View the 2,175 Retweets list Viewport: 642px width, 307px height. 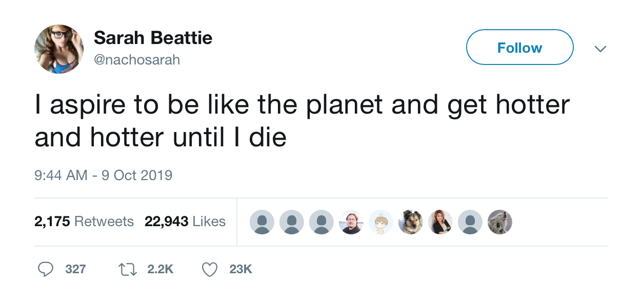point(84,222)
